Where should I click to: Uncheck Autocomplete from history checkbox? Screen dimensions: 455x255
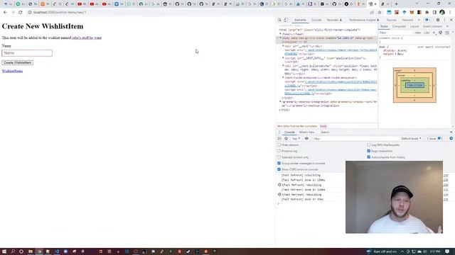coord(368,157)
